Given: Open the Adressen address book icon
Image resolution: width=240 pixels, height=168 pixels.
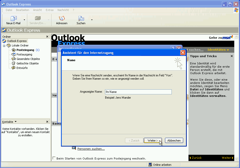Looking at the screenshot, I should [x=61, y=19].
